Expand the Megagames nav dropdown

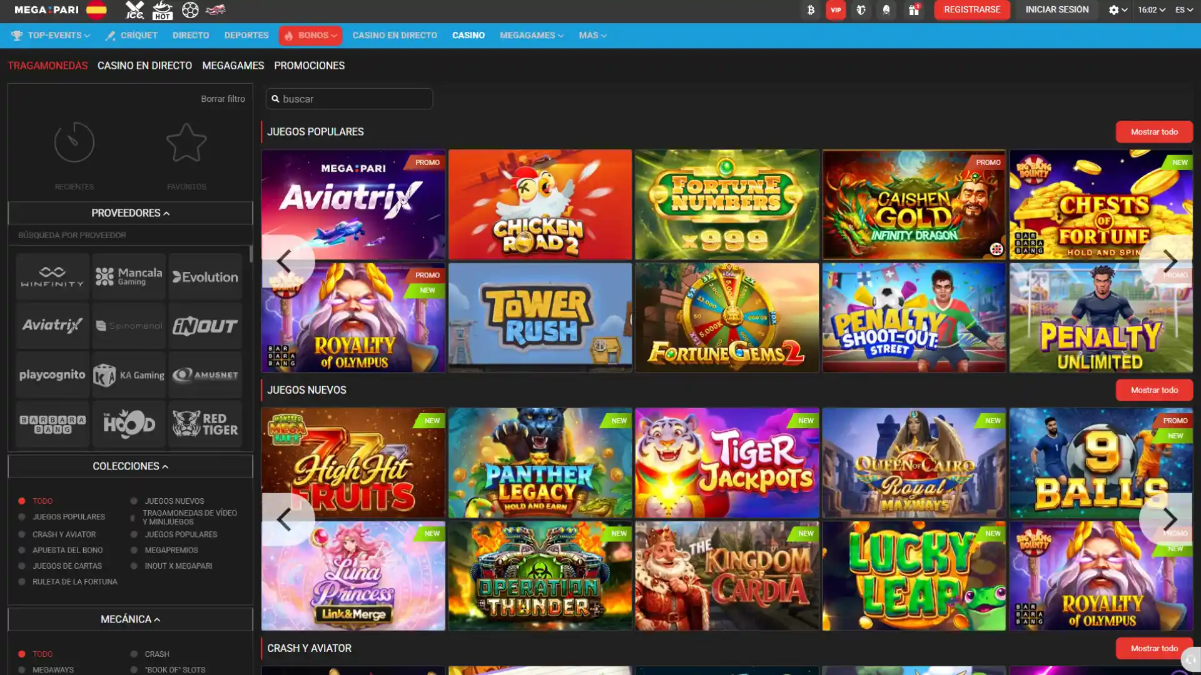(x=532, y=36)
